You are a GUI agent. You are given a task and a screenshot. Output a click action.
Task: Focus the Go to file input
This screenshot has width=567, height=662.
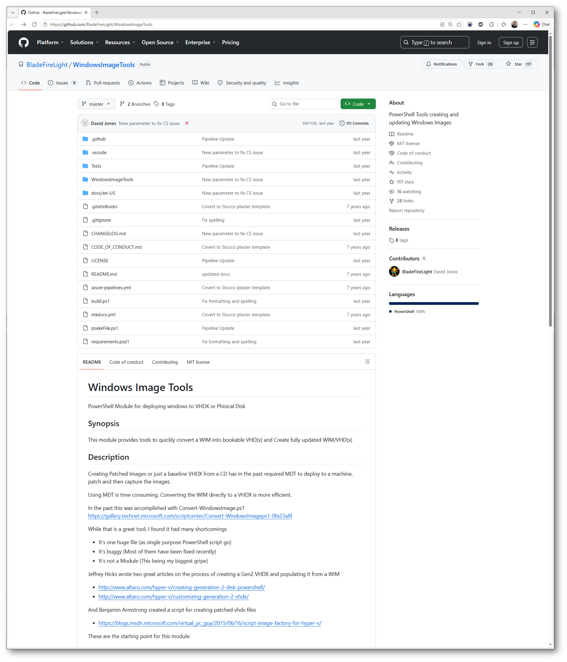303,104
